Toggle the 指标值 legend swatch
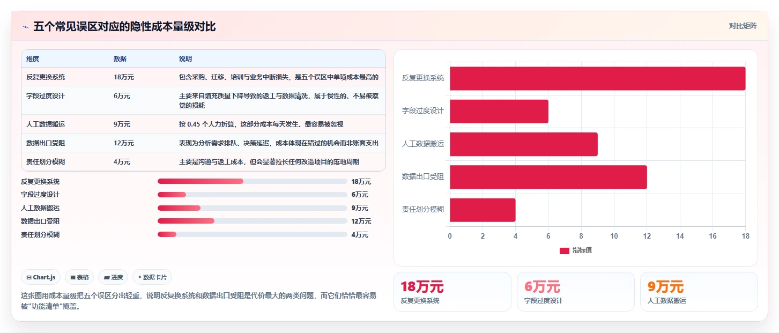Image resolution: width=779 pixels, height=333 pixels. click(x=565, y=250)
